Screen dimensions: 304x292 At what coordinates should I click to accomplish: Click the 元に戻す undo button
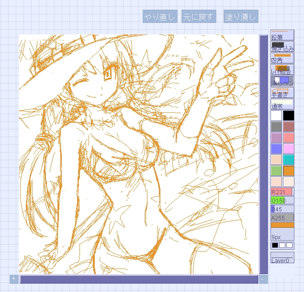[x=199, y=16]
